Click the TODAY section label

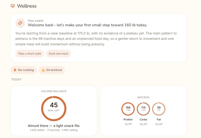[x=16, y=79]
